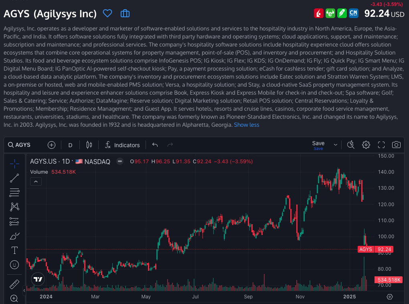This screenshot has height=304, width=409.
Task: Toggle fullscreen chart mode
Action: [x=381, y=145]
